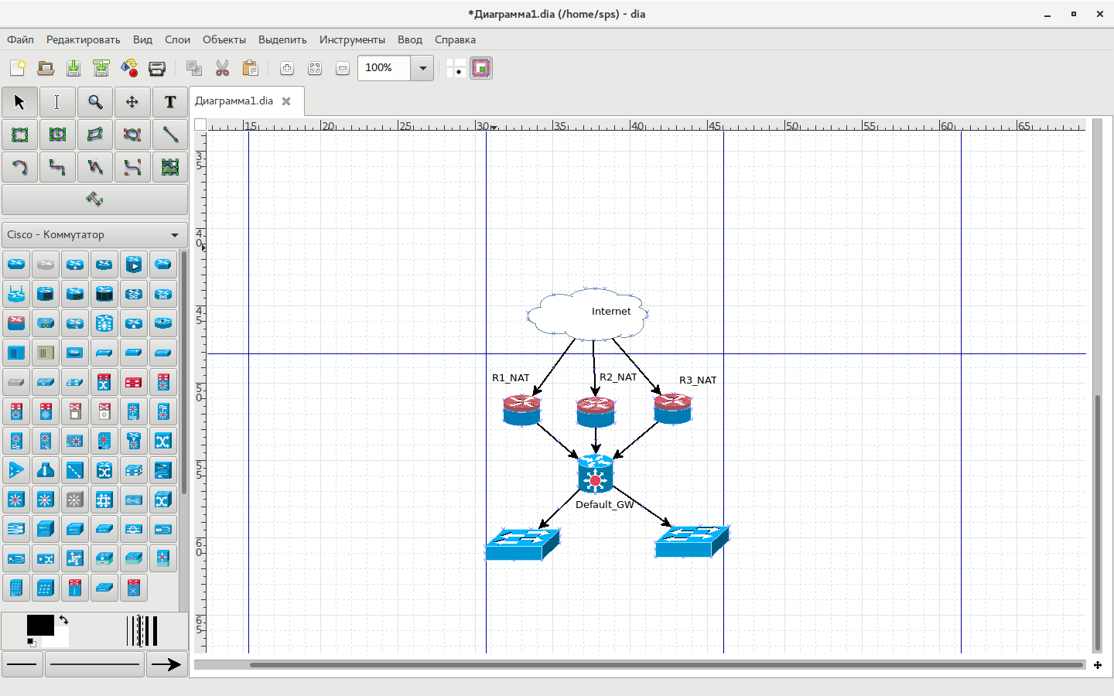Select the Box shape tool
The height and width of the screenshot is (696, 1114).
click(x=19, y=135)
